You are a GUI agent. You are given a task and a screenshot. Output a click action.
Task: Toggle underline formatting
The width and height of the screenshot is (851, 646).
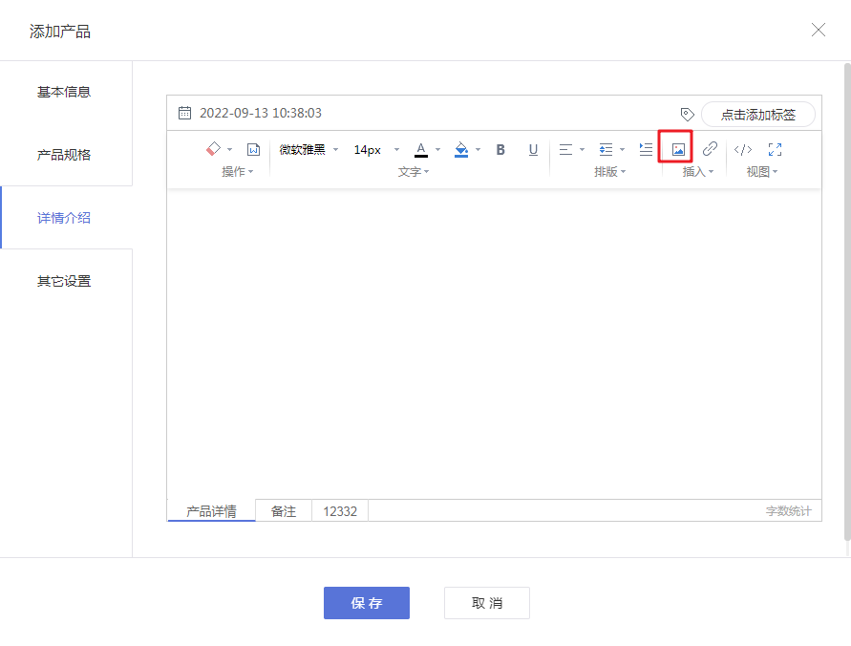[533, 149]
